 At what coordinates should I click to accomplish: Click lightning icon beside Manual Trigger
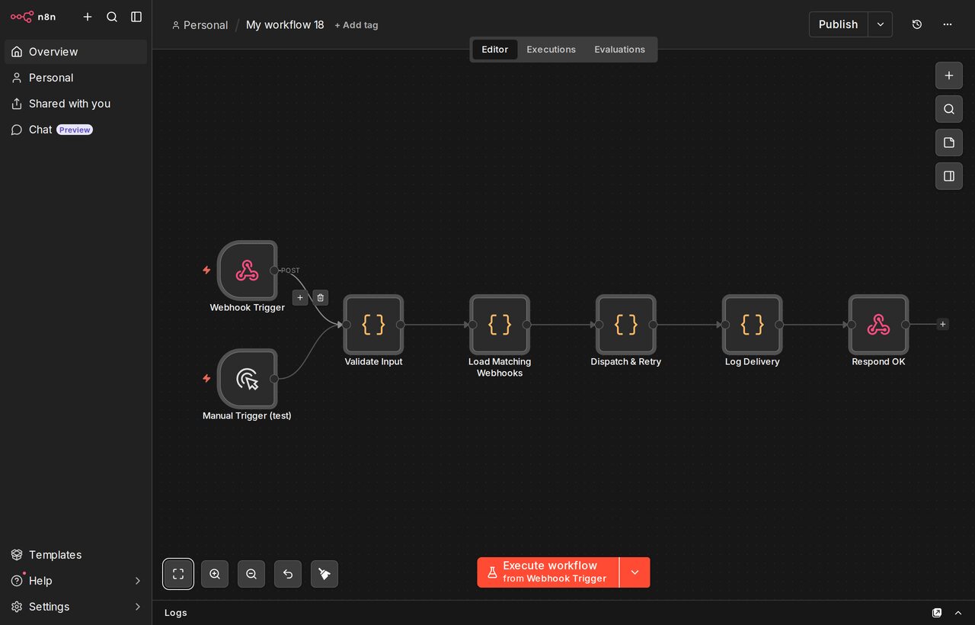pyautogui.click(x=206, y=378)
